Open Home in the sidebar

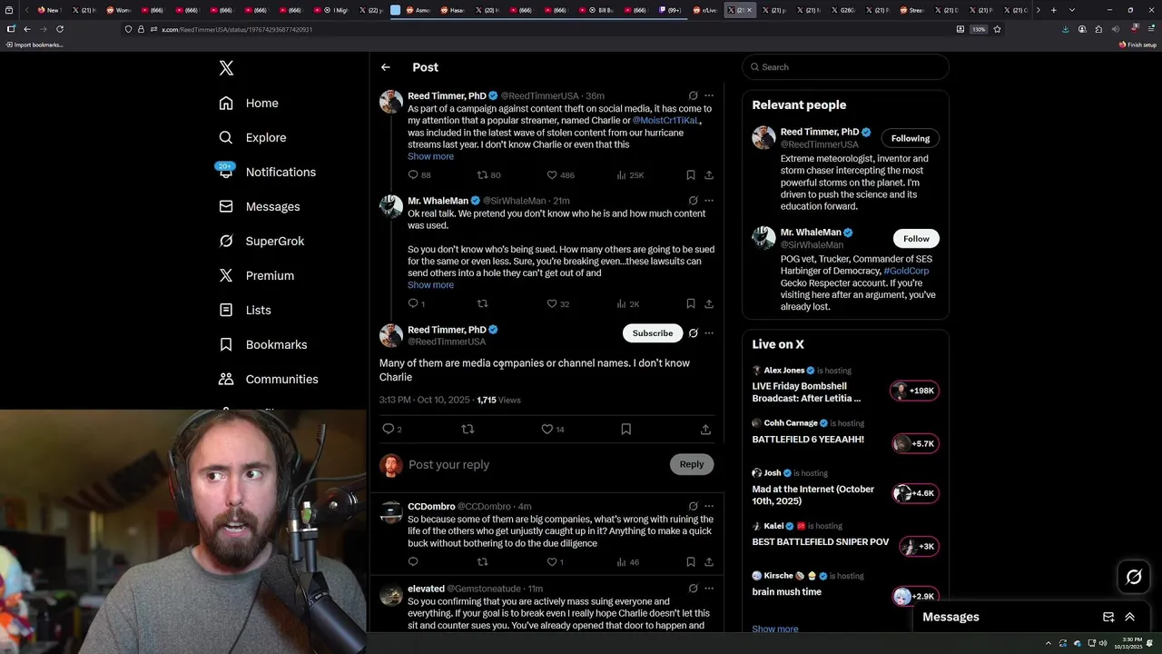tap(249, 103)
